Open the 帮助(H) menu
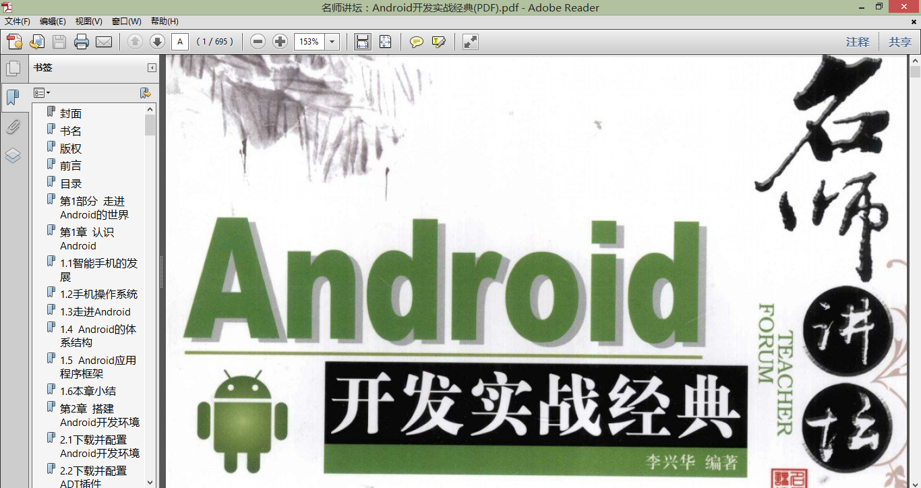The width and height of the screenshot is (921, 488). (165, 22)
